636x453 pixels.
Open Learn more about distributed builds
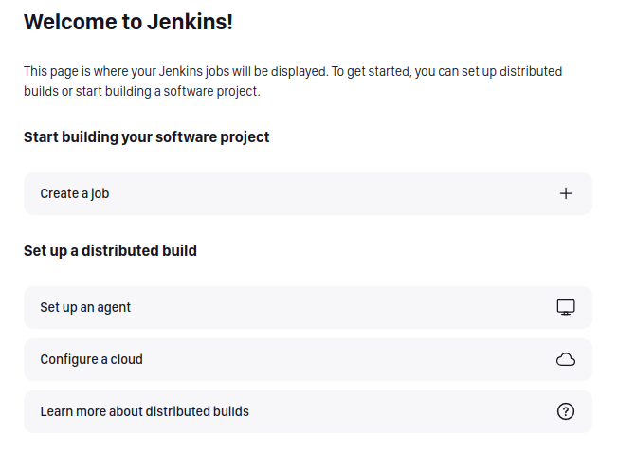pos(308,411)
